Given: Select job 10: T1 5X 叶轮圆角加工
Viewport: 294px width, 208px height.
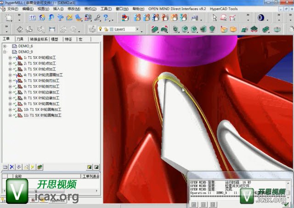Looking at the screenshot, I should click(x=42, y=110).
